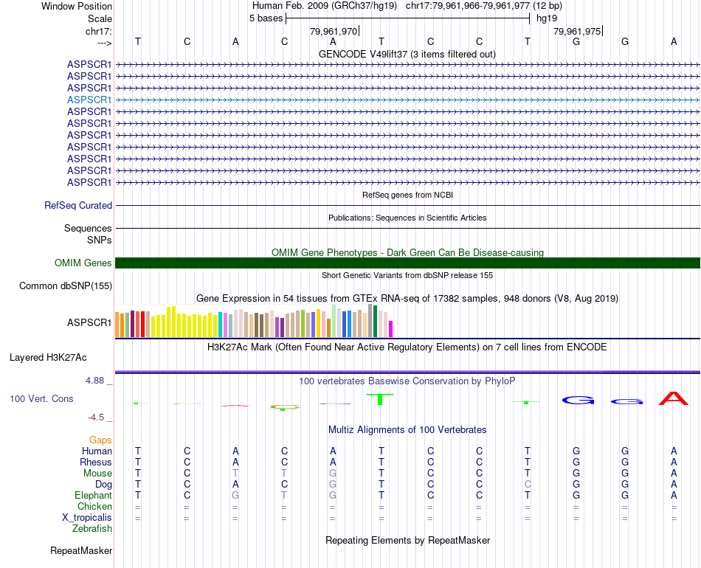Click the X_tropicalis species row label

click(x=87, y=518)
